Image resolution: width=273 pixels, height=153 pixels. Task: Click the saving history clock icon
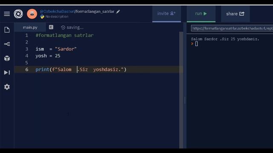click(x=63, y=27)
